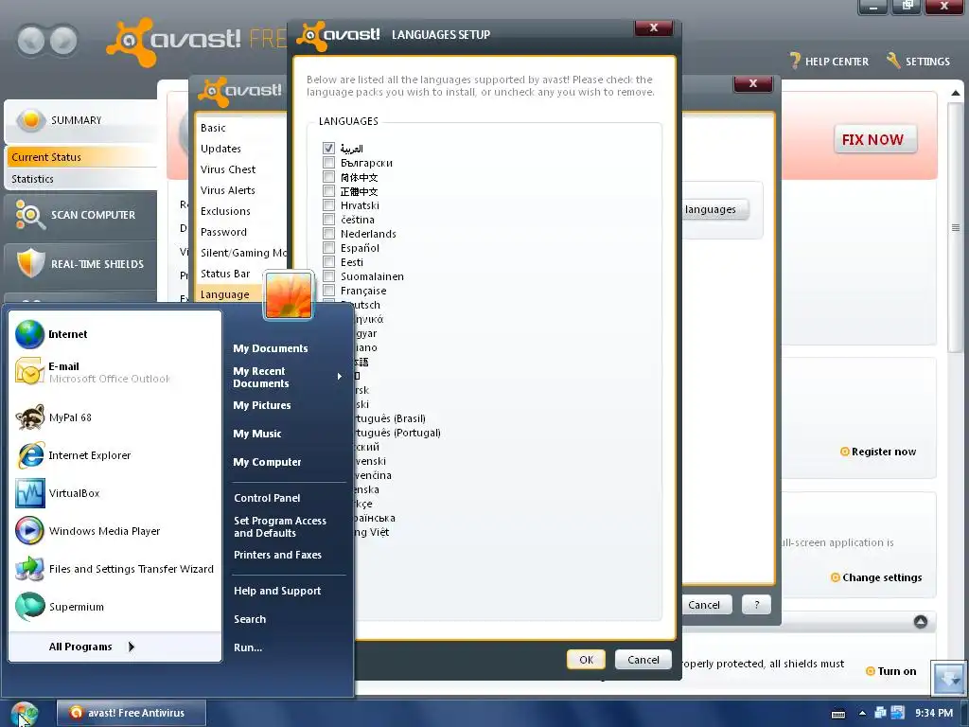Check the Traditional Chinese checkbox
This screenshot has height=727, width=969.
click(328, 191)
